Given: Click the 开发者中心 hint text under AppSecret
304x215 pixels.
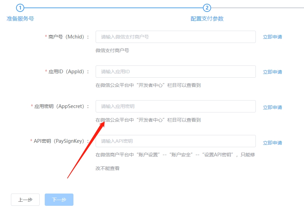Looking at the screenshot, I should coord(147,120).
